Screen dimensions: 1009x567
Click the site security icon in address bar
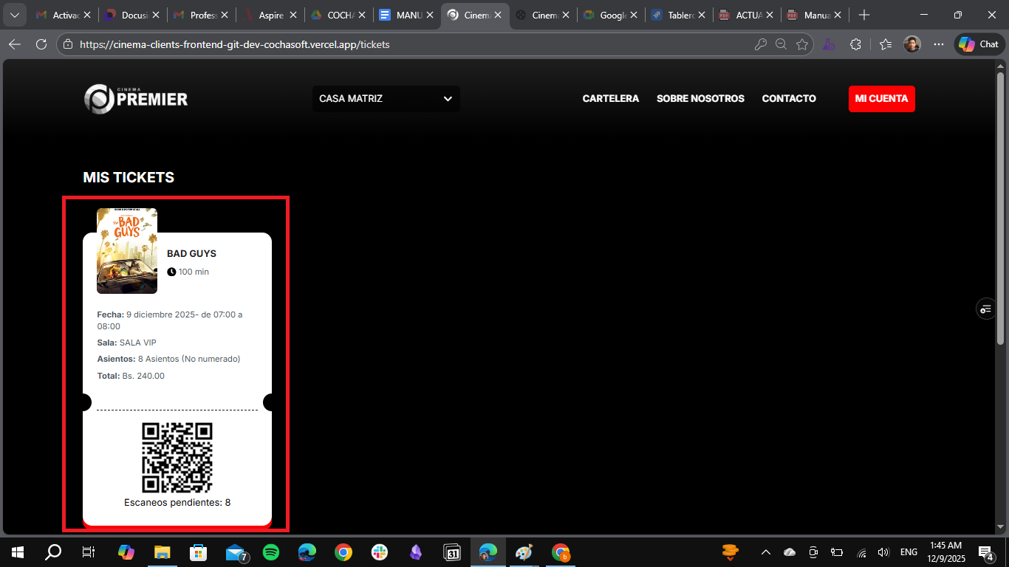66,44
